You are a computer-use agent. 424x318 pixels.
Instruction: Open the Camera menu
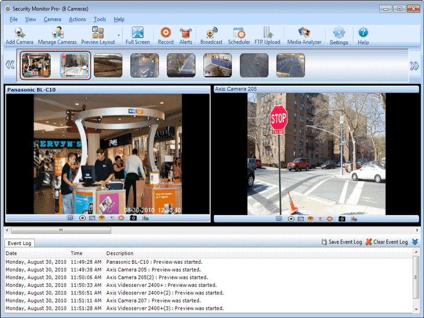click(x=52, y=19)
